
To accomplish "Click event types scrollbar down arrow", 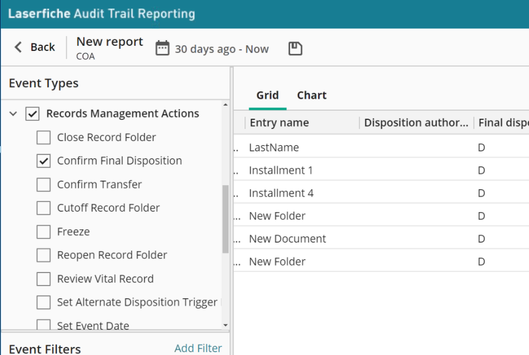I will point(225,325).
